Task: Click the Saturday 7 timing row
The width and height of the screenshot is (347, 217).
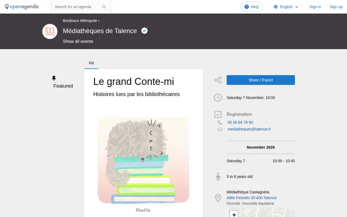Action: point(261,161)
